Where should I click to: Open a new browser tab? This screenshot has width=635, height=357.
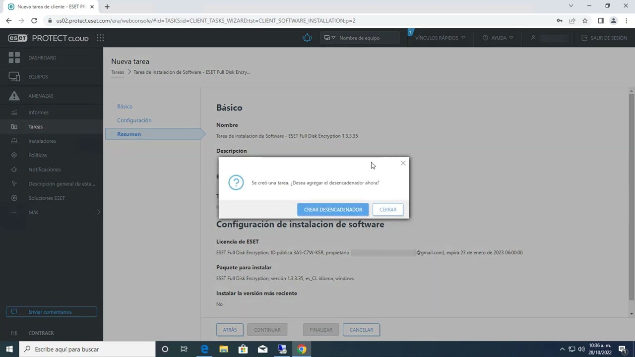point(107,6)
